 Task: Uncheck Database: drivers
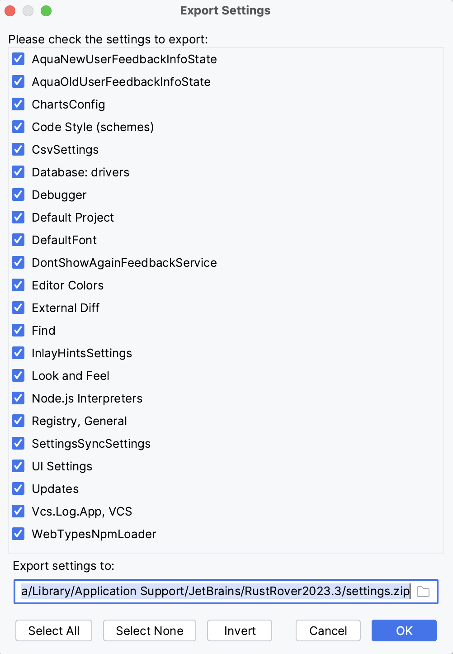18,172
